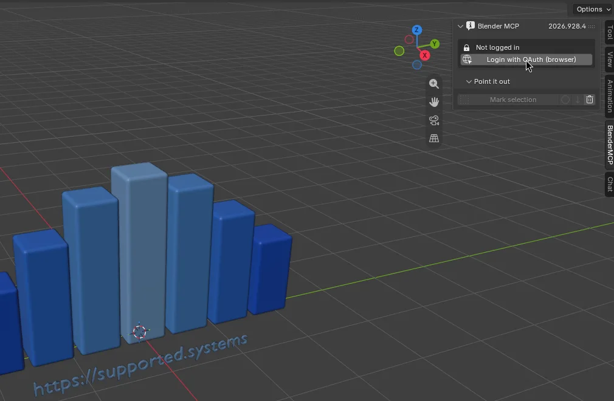Image resolution: width=614 pixels, height=401 pixels.
Task: Click the pan hand viewport icon
Action: tap(434, 102)
